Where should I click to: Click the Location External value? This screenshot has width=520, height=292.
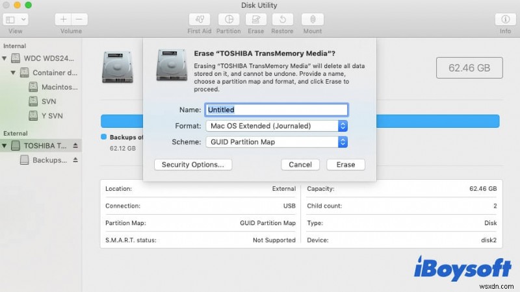284,189
